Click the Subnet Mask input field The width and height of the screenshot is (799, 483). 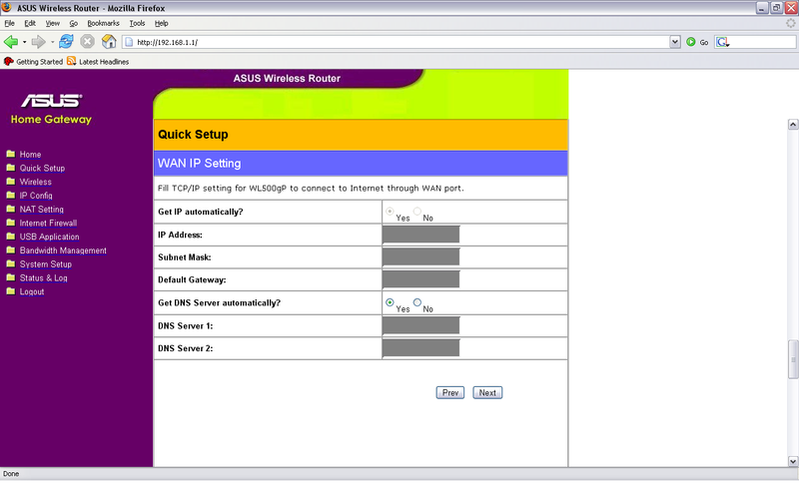tap(420, 257)
